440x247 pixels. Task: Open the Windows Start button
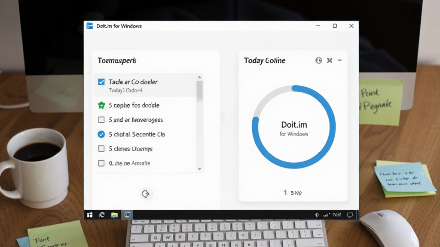[x=90, y=215]
